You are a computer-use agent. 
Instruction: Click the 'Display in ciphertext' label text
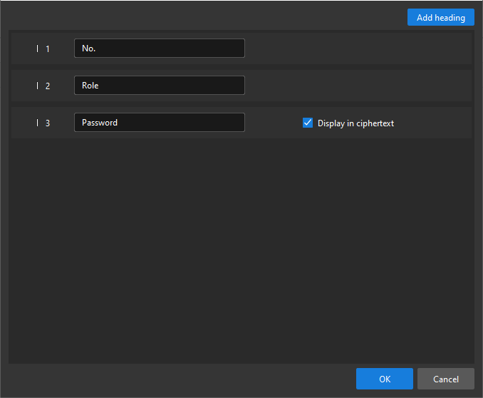pyautogui.click(x=355, y=123)
